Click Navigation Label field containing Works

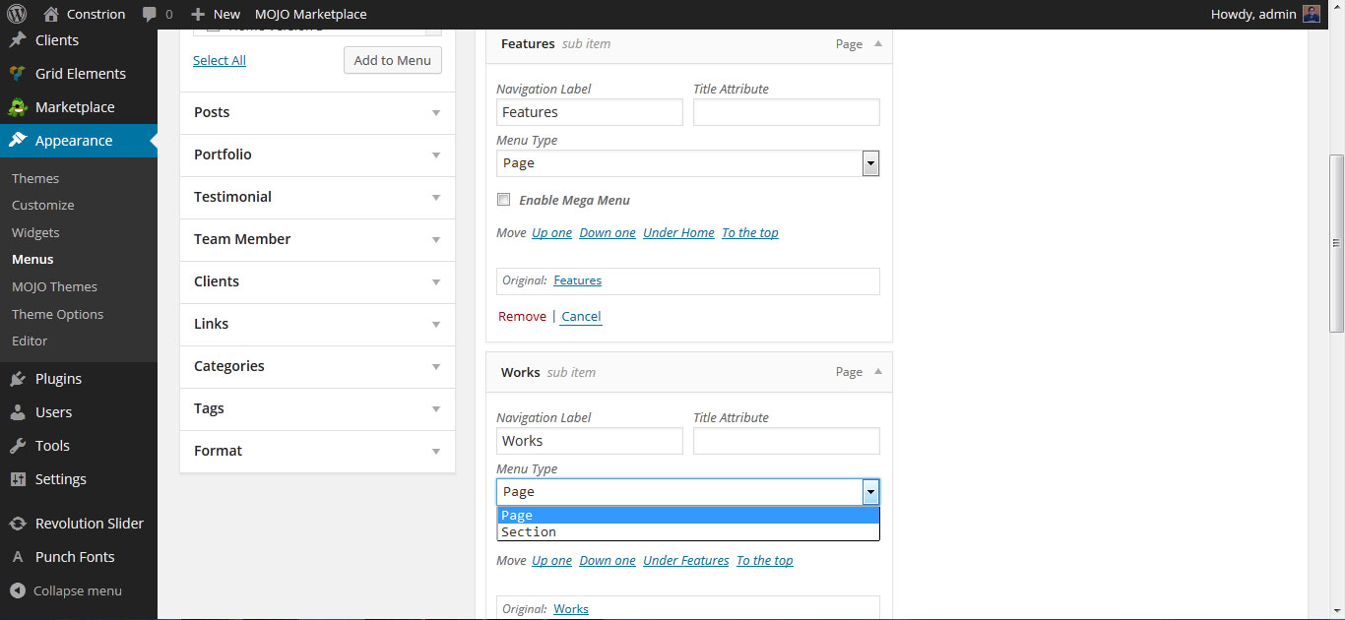(589, 441)
